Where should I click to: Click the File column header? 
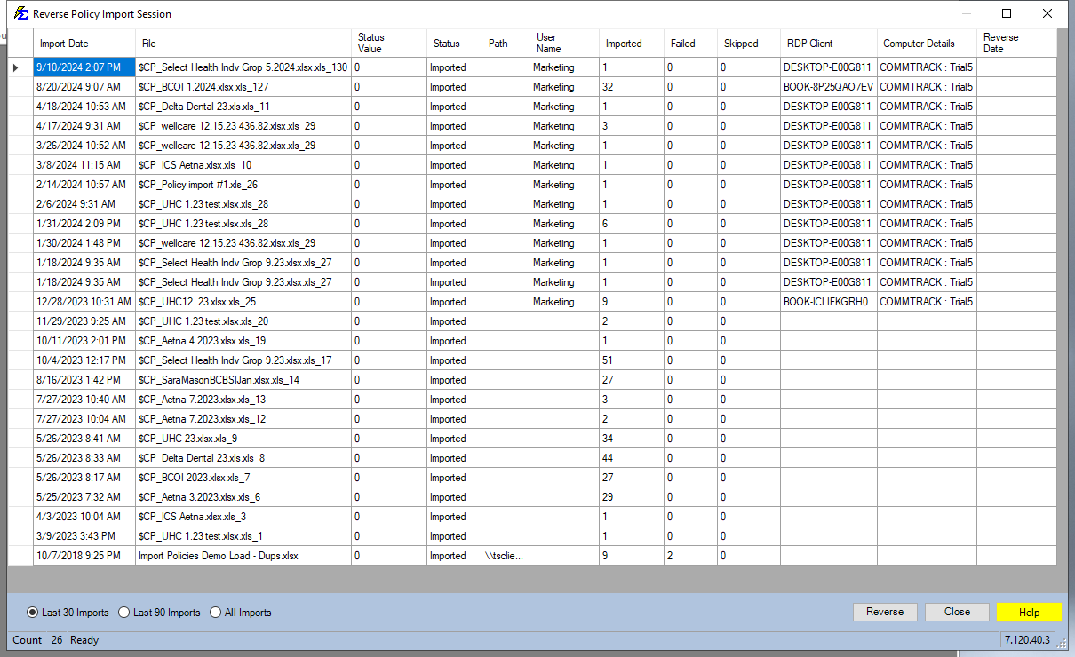[x=149, y=44]
